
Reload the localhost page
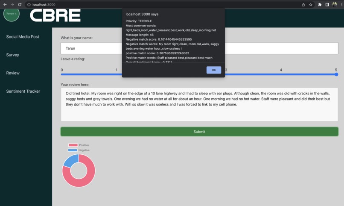[x=20, y=4]
